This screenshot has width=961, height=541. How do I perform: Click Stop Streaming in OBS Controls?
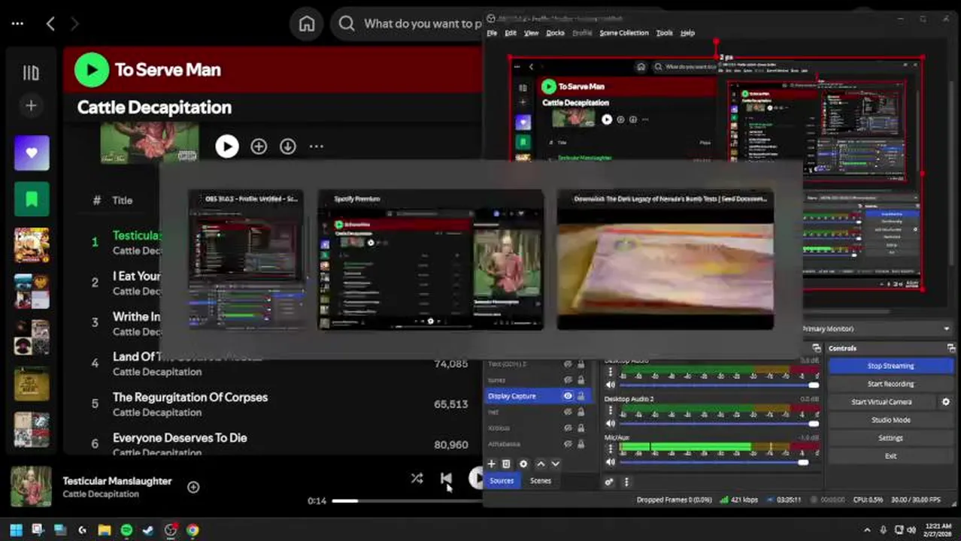tap(891, 366)
